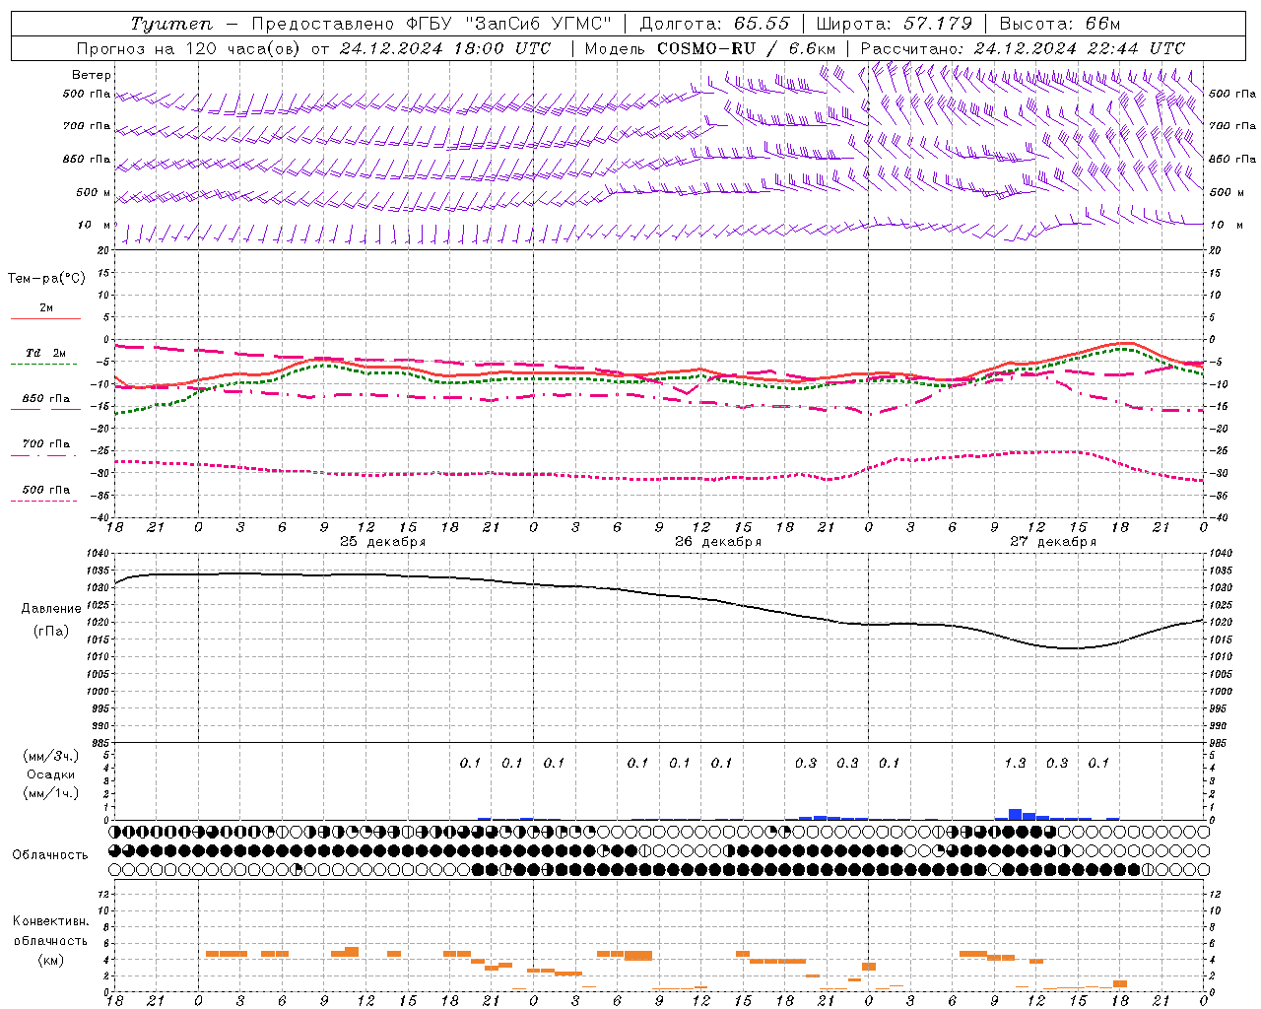The image size is (1261, 1009).
Task: Click the (мм/1ч.) precipitation unit label
Action: (x=51, y=793)
